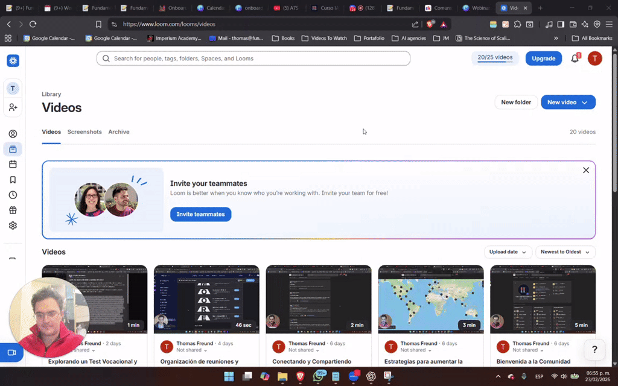
Task: Click the Upgrade button
Action: click(544, 59)
